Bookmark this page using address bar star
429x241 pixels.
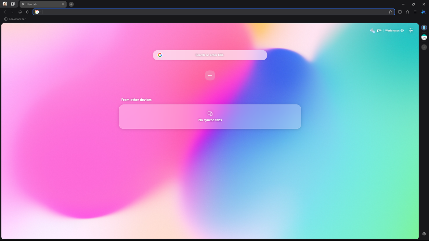tap(390, 12)
